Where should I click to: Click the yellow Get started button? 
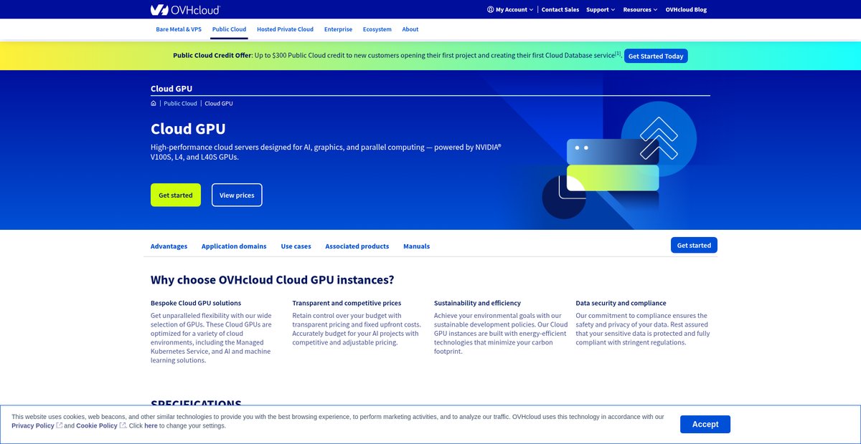[x=176, y=195]
